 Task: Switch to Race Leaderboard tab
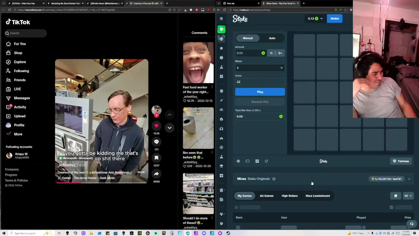click(318, 196)
